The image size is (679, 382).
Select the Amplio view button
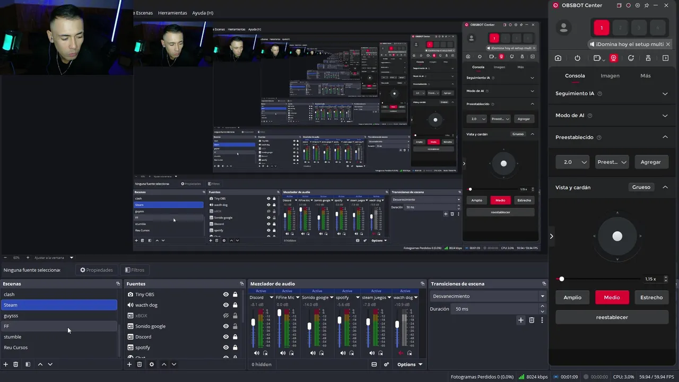(x=572, y=298)
